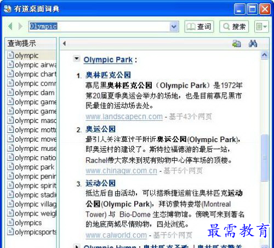The width and height of the screenshot is (274, 248).
Task: Visit www.calworld.com source link
Action: (116, 235)
